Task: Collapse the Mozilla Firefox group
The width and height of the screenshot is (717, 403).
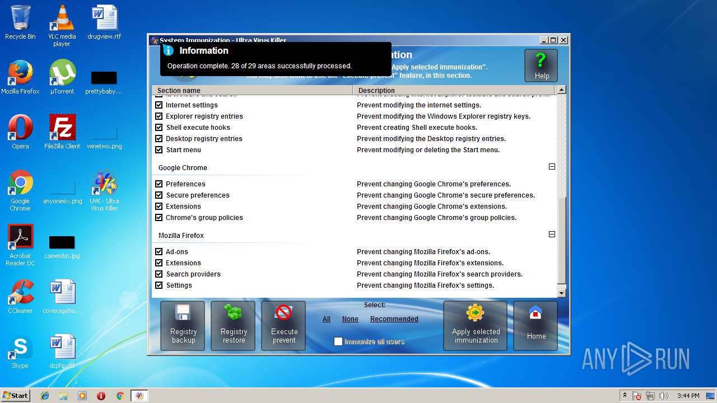Action: (552, 235)
